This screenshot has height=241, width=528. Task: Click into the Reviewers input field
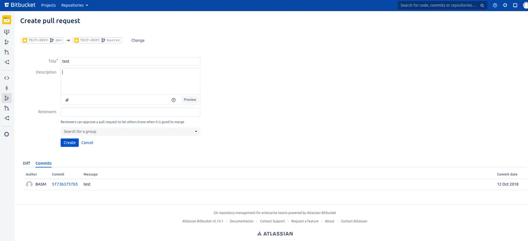pyautogui.click(x=130, y=112)
